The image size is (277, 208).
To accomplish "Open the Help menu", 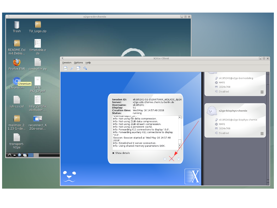I will coord(88,63).
